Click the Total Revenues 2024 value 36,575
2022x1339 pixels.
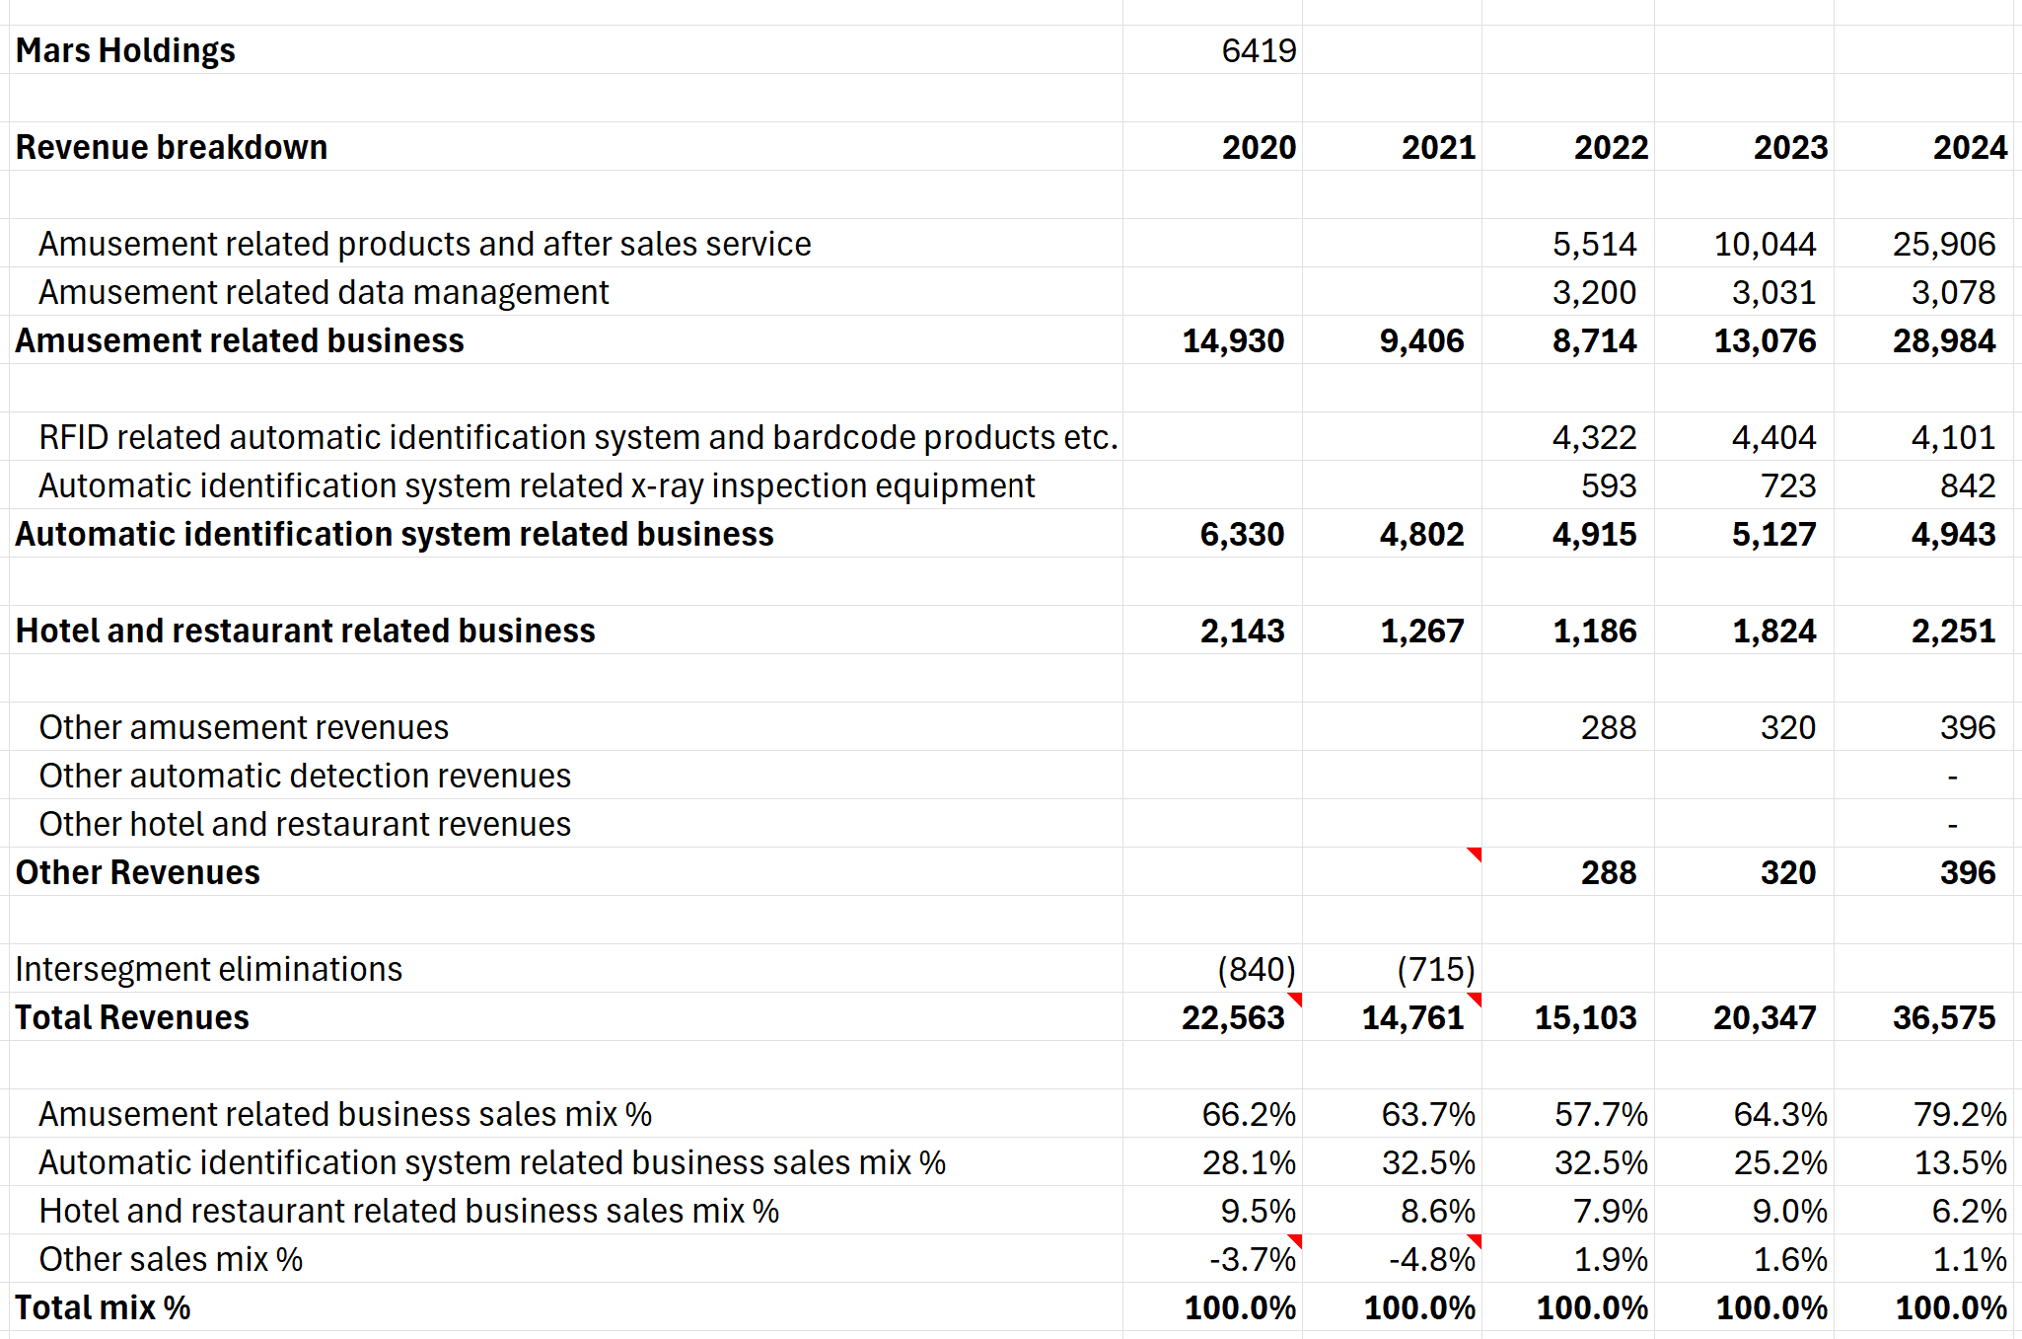[1943, 1017]
